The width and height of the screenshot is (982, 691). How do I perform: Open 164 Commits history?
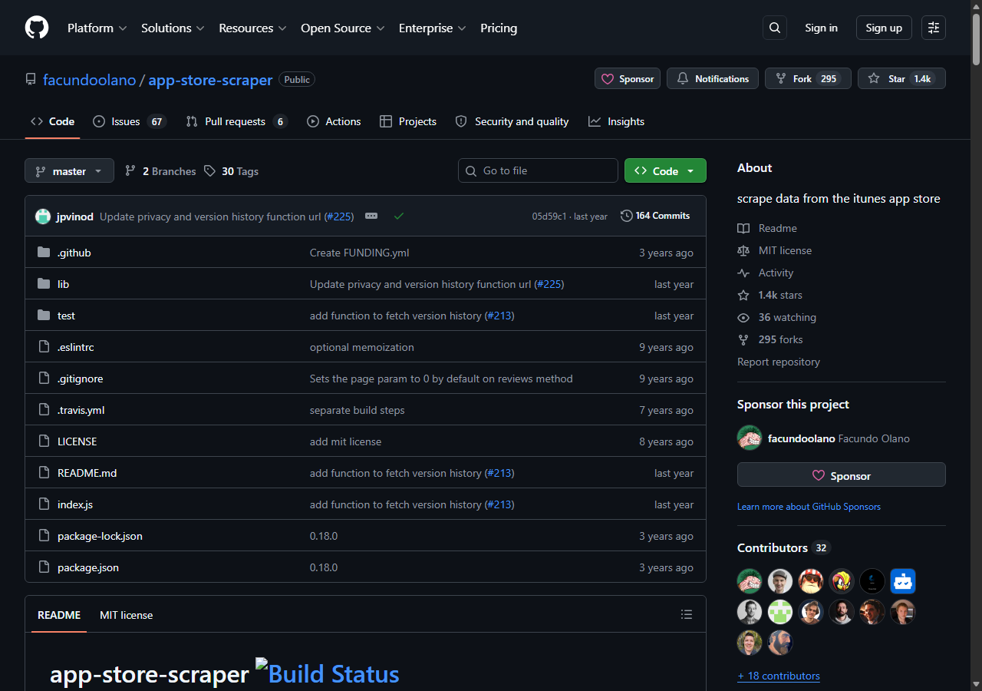pos(655,216)
